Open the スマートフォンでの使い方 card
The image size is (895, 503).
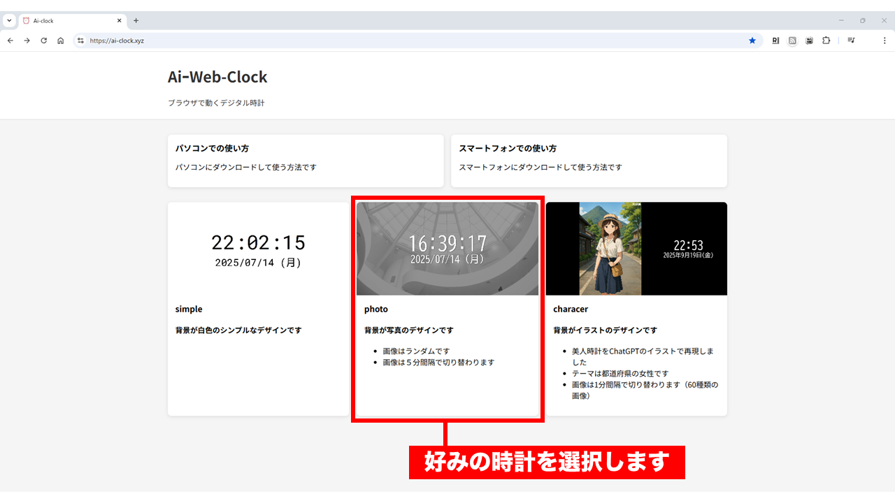pos(589,161)
